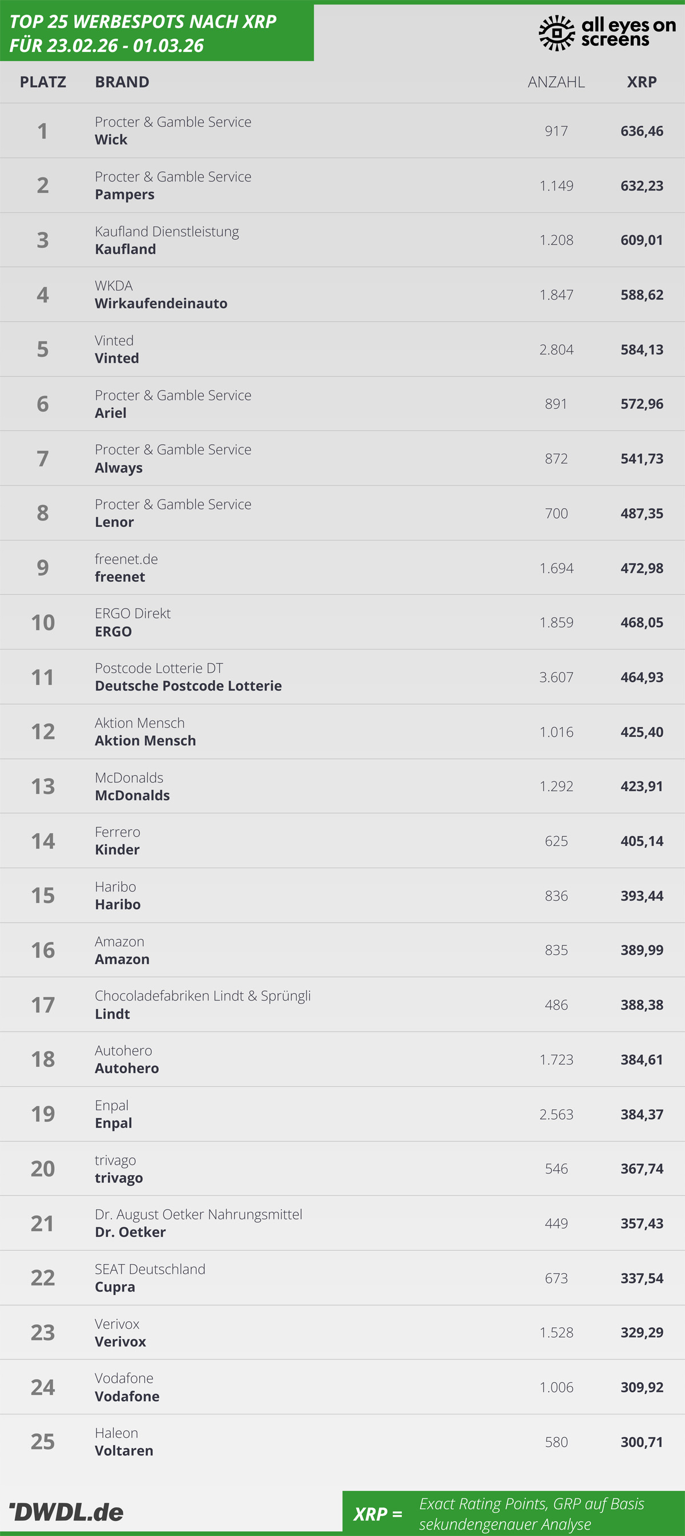The height and width of the screenshot is (1536, 685).
Task: Click rank number 20 for trivago
Action: 43,1169
